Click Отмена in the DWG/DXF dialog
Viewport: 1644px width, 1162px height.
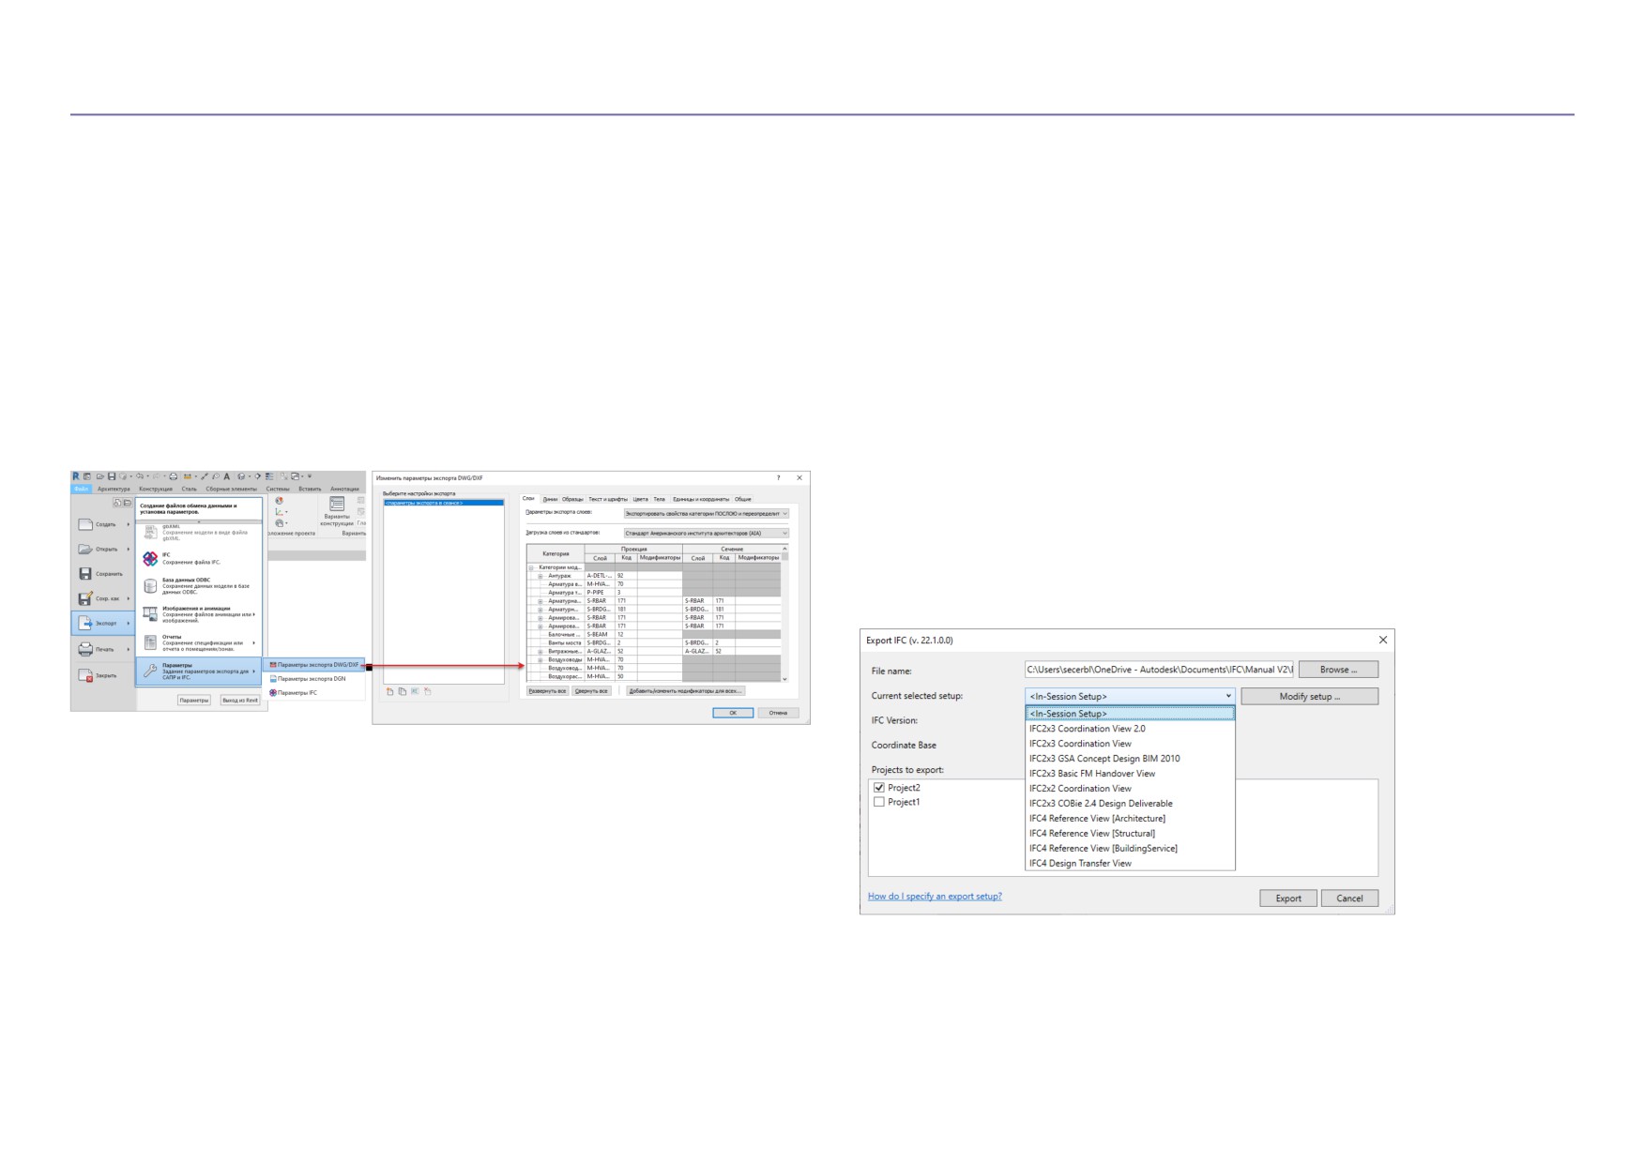pos(778,713)
